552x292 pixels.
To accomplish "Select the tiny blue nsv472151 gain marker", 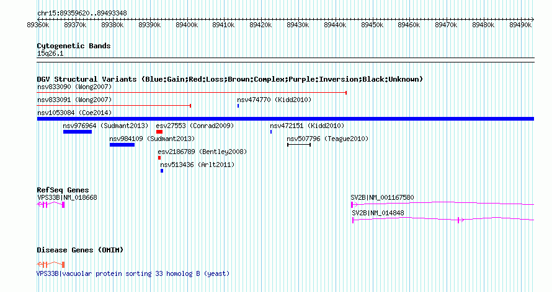I will coord(271,132).
